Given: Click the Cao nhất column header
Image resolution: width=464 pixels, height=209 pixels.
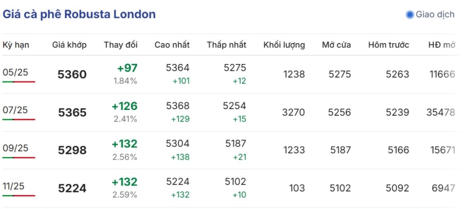Looking at the screenshot, I should [x=172, y=45].
